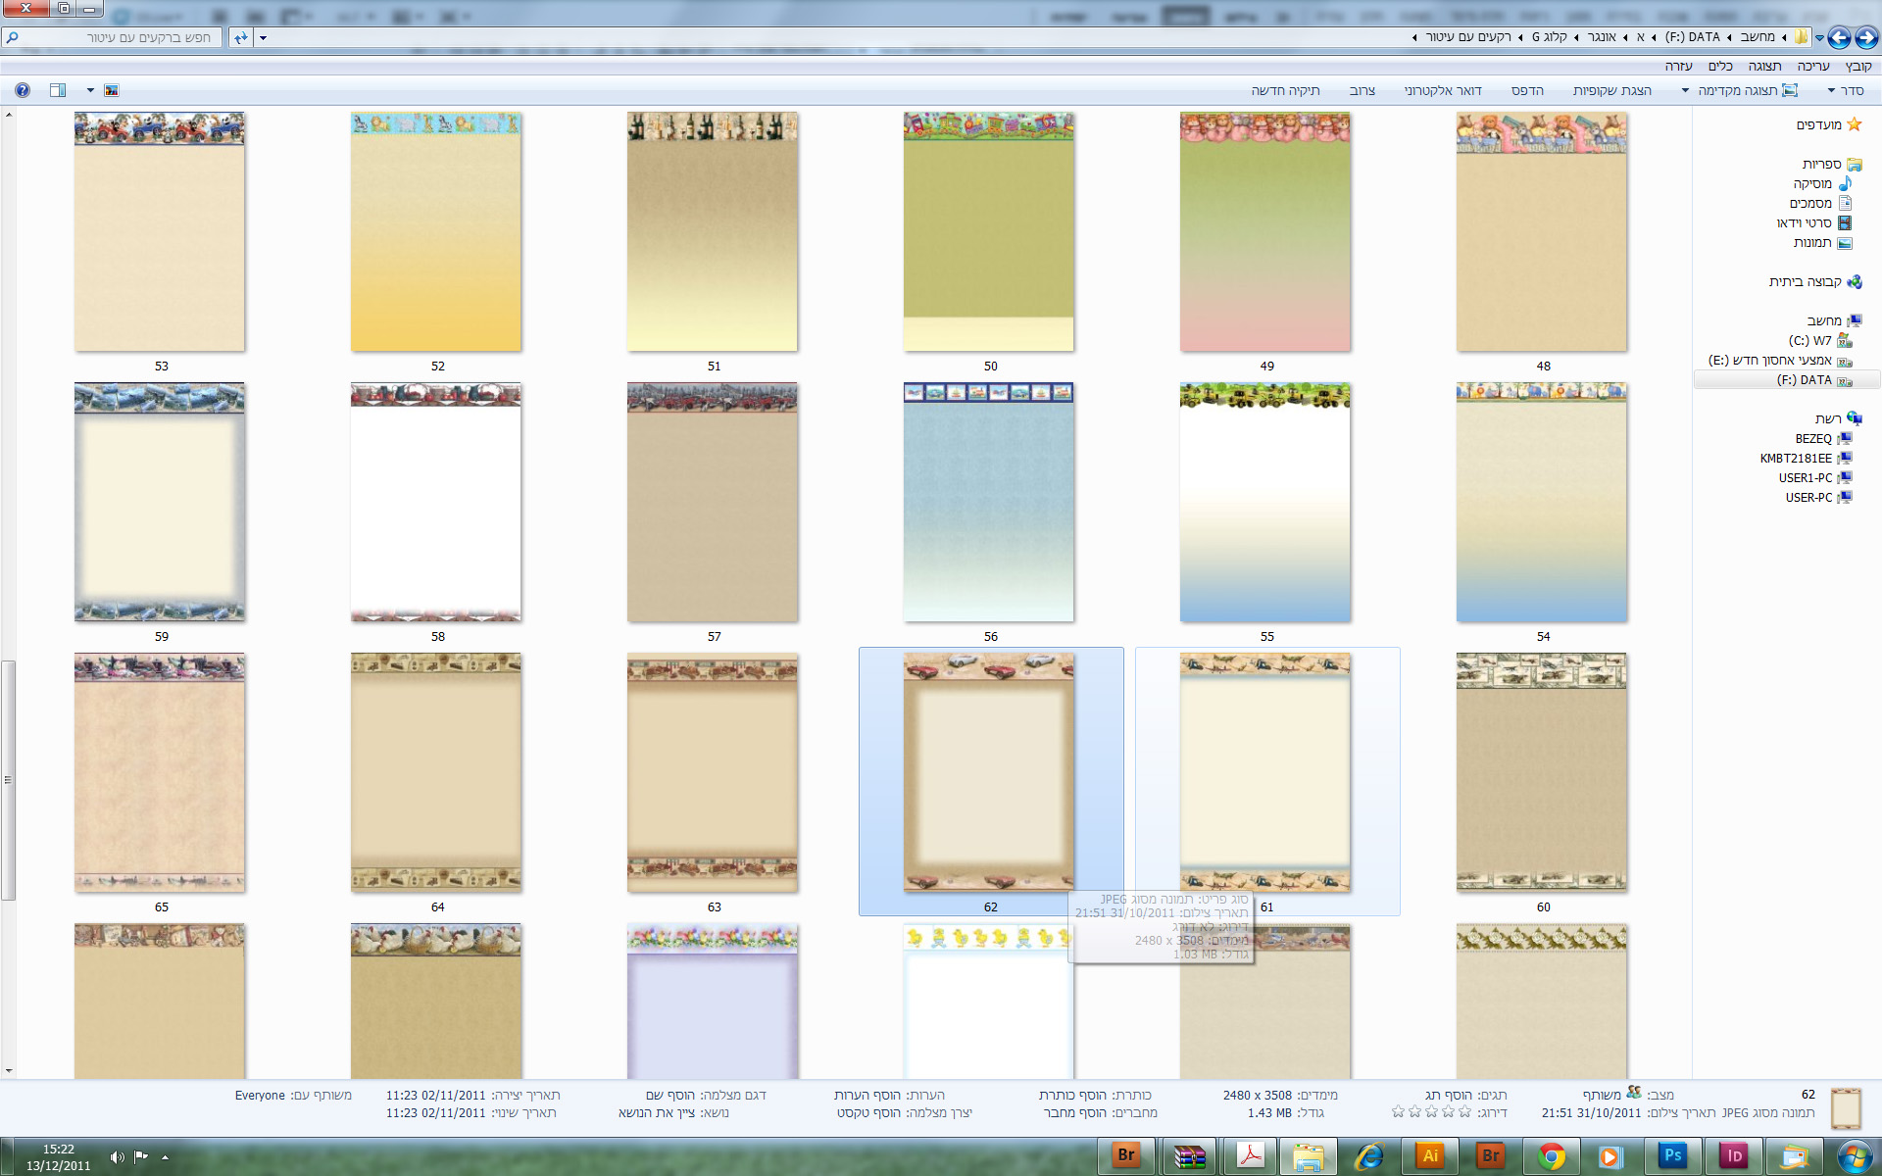Screen dimensions: 1882x1176
Task: Click the הצגת שקופיות slideshow button
Action: [x=1612, y=90]
